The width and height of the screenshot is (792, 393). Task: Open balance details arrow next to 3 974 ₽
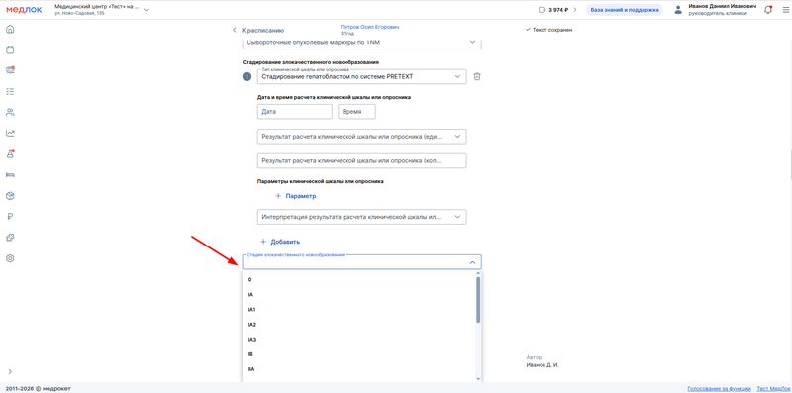coord(575,10)
